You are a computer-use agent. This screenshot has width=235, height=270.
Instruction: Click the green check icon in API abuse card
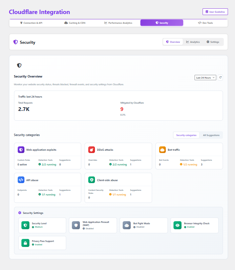click(x=40, y=194)
